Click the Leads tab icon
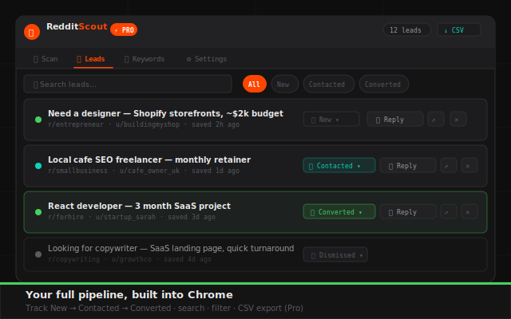This screenshot has width=511, height=319. point(79,59)
